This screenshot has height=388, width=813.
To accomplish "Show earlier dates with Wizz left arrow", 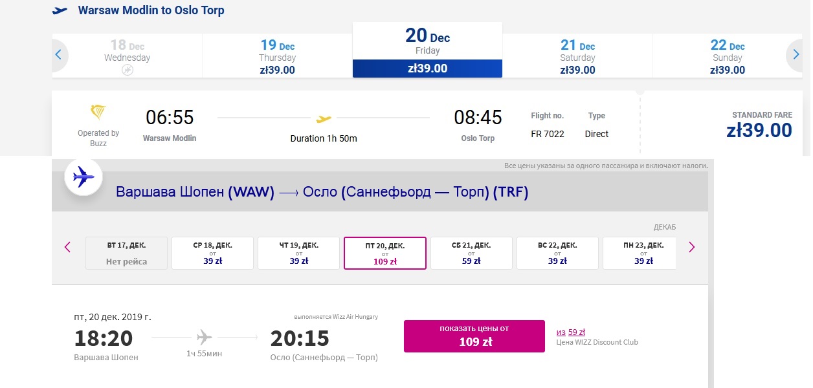I will click(67, 246).
